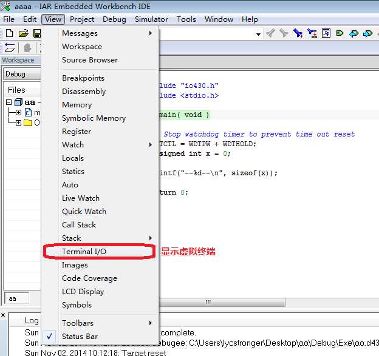Screen dimensions: 379x356
Task: Open the Debug configuration dropdown in Workspace
Action: coord(22,74)
